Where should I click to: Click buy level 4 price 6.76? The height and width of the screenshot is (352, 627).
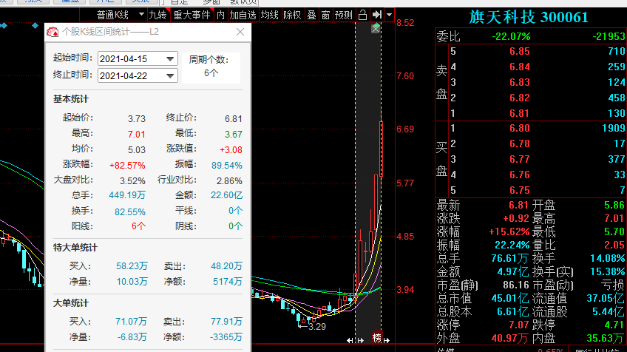[x=520, y=175]
